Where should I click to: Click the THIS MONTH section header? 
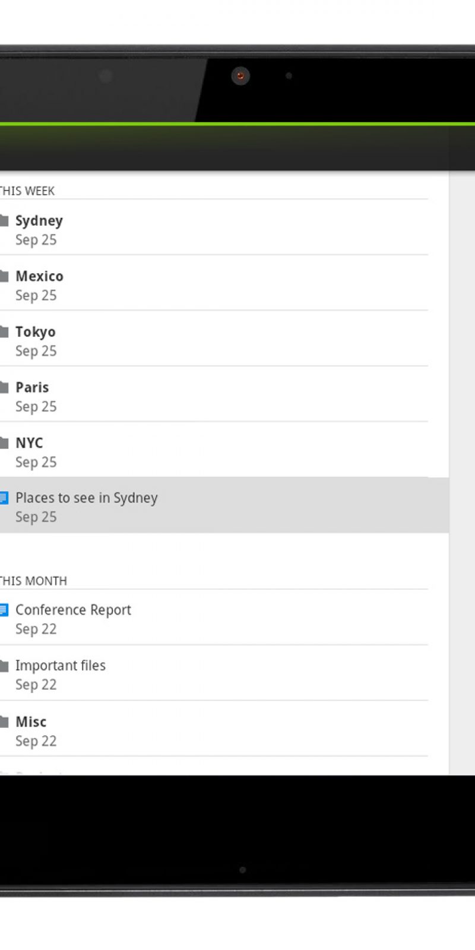pyautogui.click(x=33, y=581)
